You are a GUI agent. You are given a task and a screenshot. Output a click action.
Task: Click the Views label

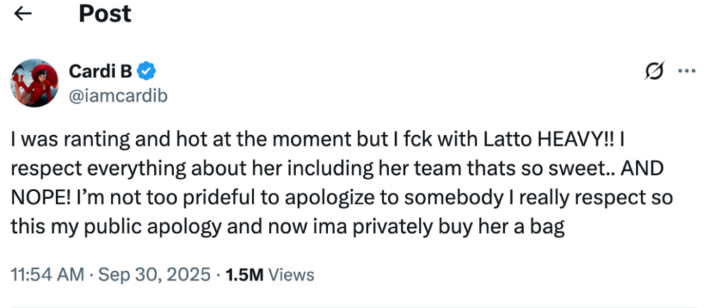291,275
